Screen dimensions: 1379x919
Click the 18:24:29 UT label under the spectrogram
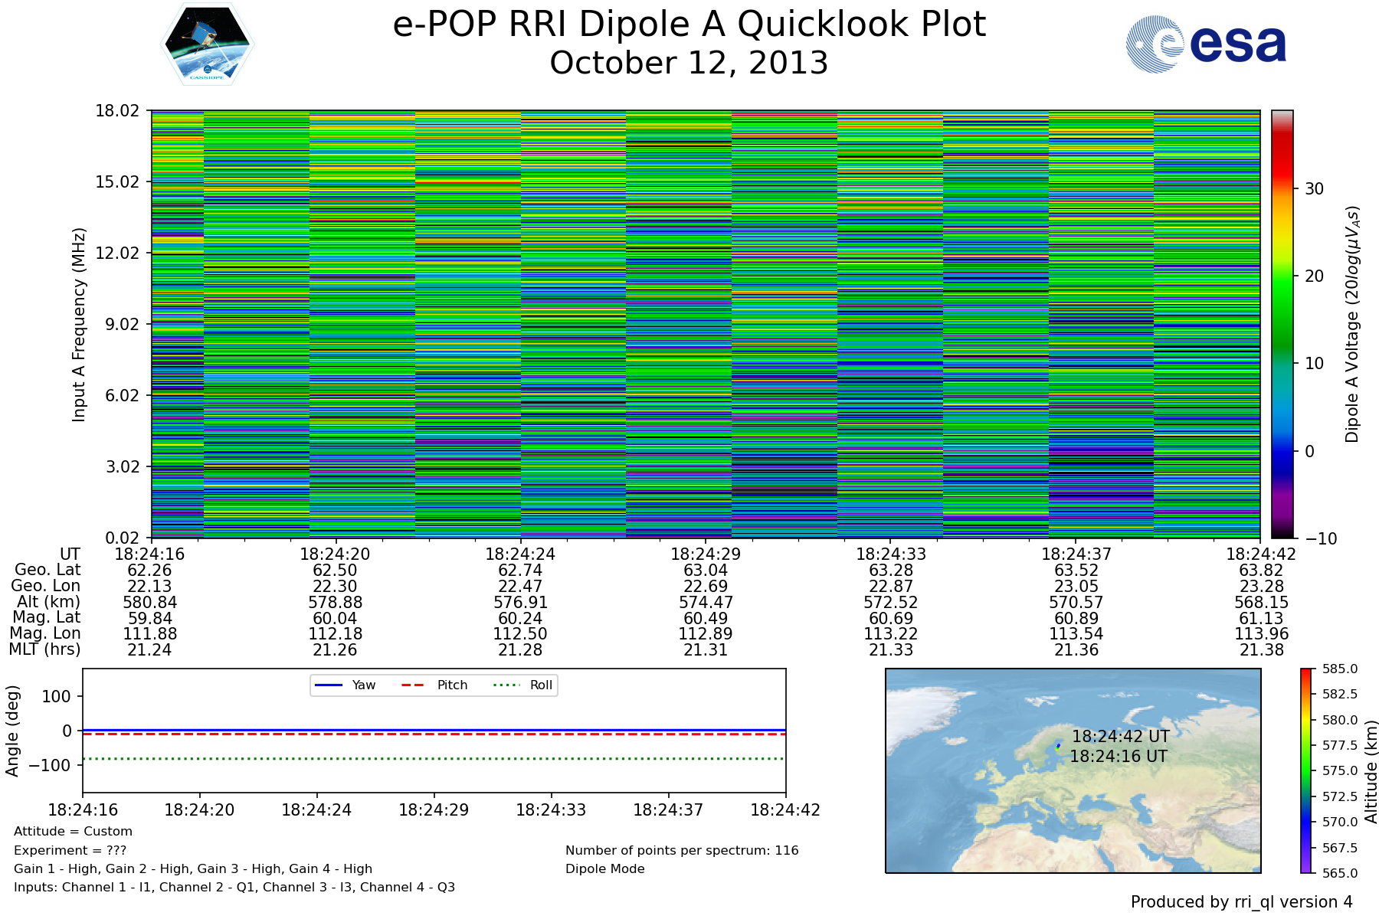click(706, 554)
